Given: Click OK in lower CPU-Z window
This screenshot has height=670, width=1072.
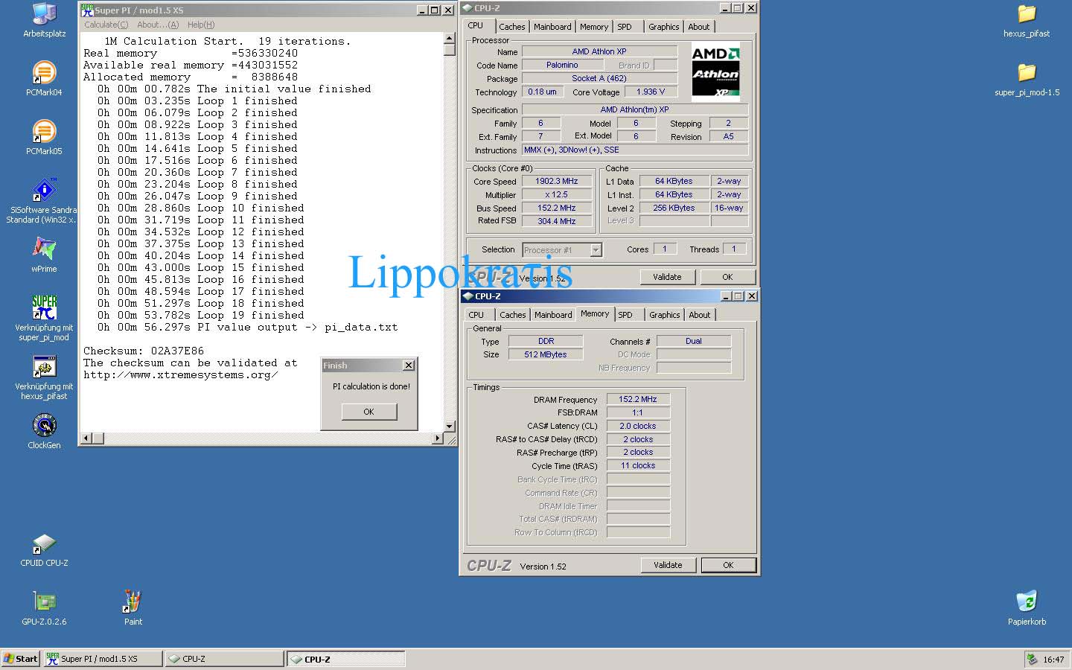Looking at the screenshot, I should click(x=729, y=565).
